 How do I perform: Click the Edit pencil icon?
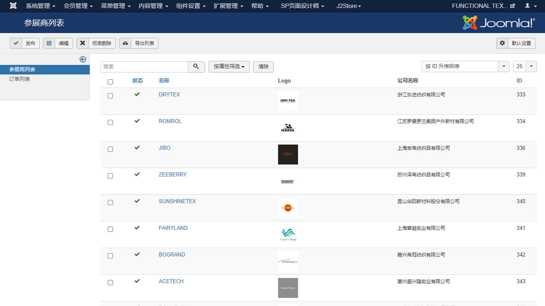(x=49, y=43)
